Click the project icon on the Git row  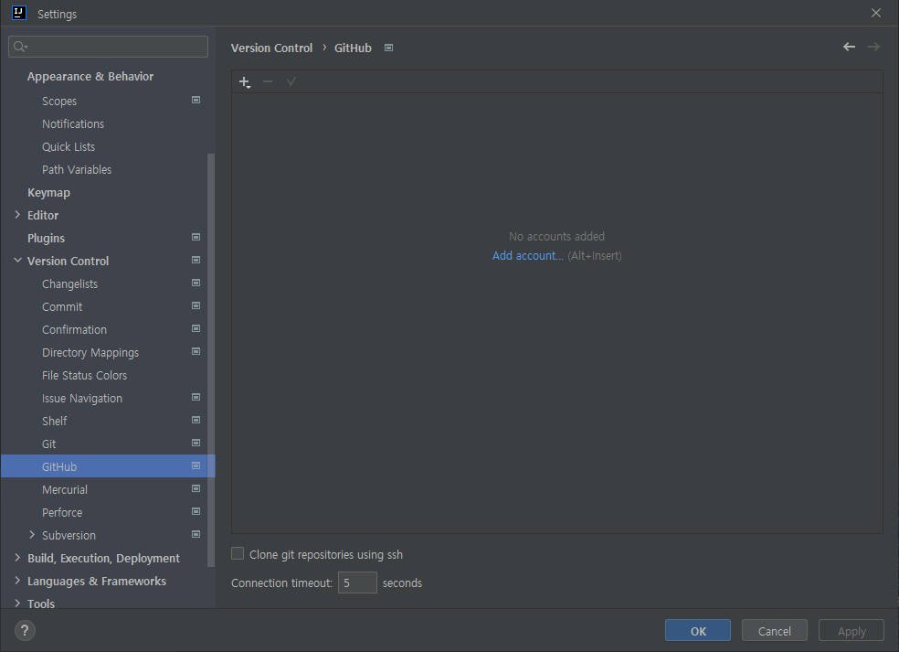pyautogui.click(x=196, y=444)
